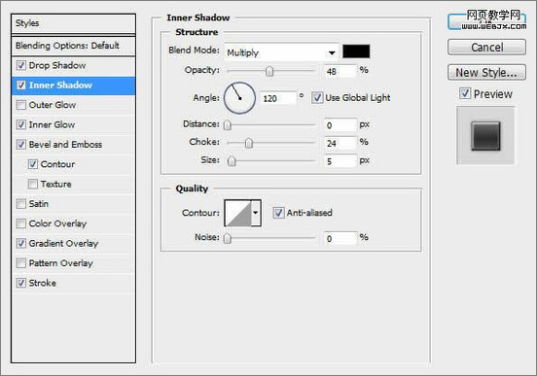Click the Contour curve thumbnail
The width and height of the screenshot is (537, 376).
pyautogui.click(x=238, y=213)
